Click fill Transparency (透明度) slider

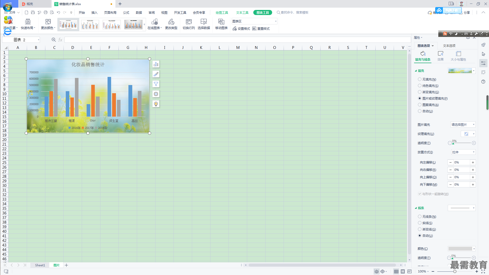pyautogui.click(x=462, y=143)
